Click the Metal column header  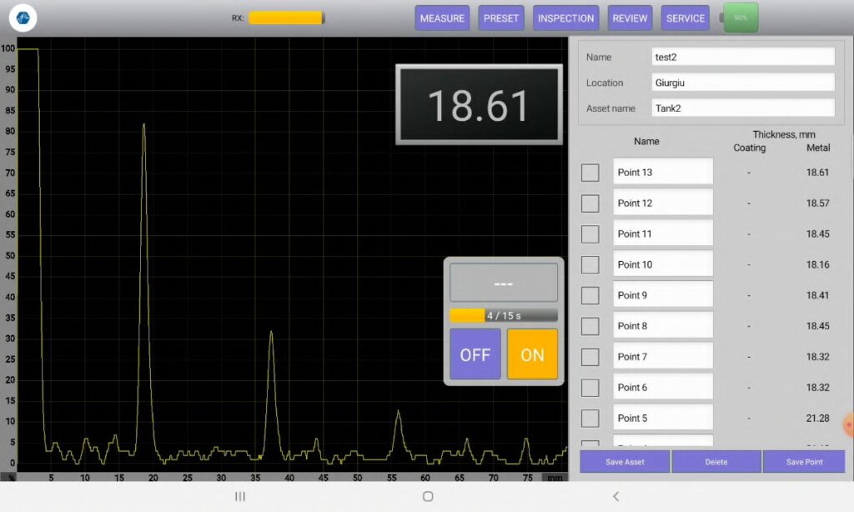pyautogui.click(x=818, y=148)
